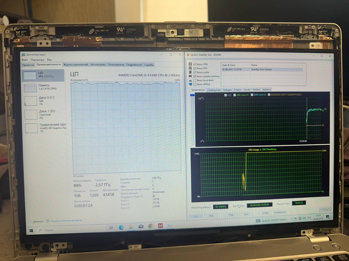Image resolution: width=349 pixels, height=261 pixels.
Task: Enable the Stress GPU(s) checkbox
Action: (195, 84)
